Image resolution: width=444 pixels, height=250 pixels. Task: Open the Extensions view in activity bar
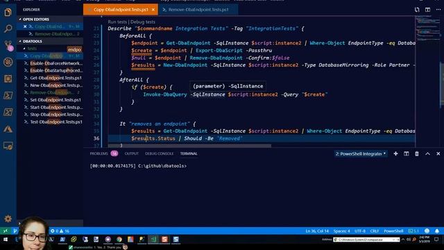pyautogui.click(x=8, y=78)
